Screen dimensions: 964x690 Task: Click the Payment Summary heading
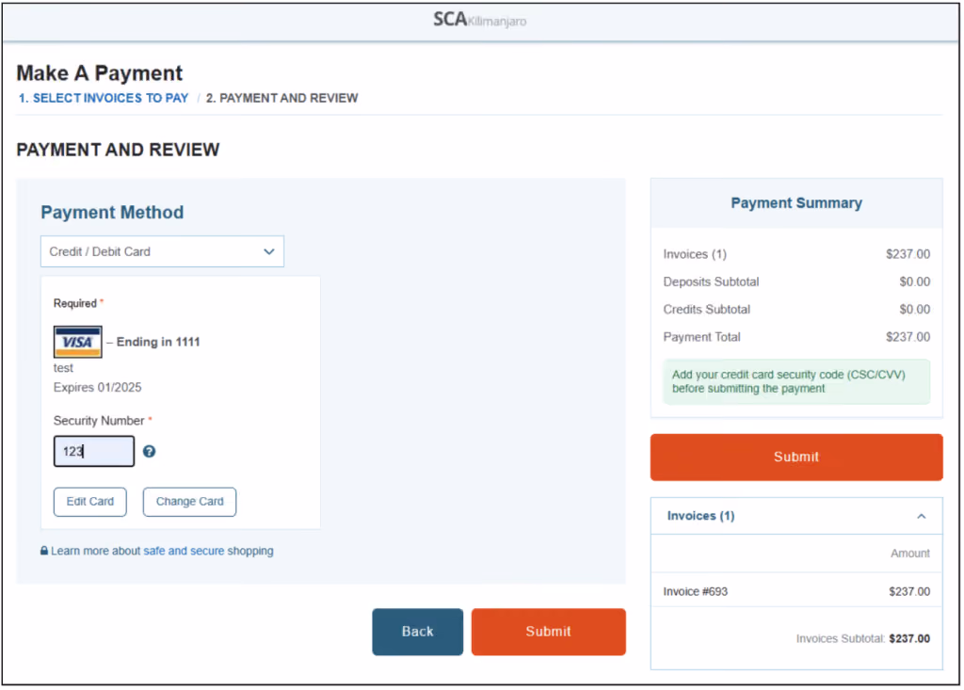(796, 203)
